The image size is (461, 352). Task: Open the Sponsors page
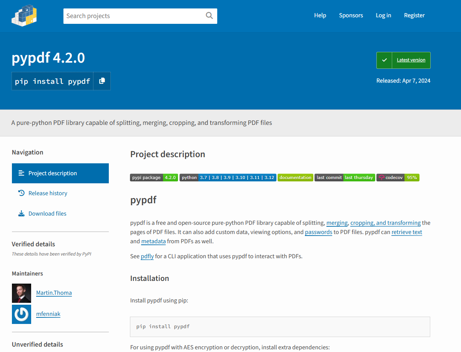(351, 15)
